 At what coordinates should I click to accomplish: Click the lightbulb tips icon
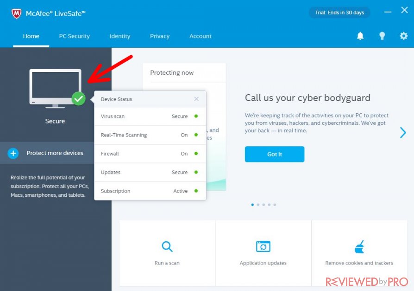tap(382, 36)
